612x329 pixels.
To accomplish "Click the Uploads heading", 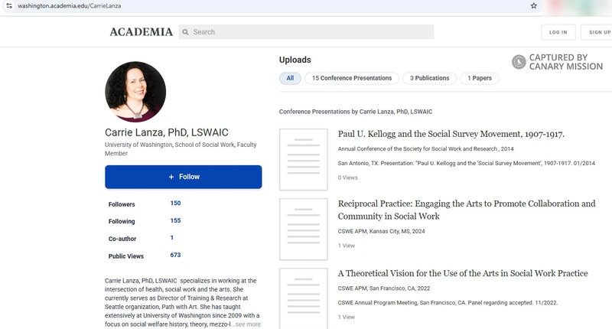I will [x=295, y=60].
